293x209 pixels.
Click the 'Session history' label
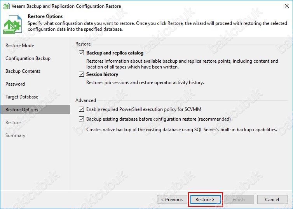click(x=102, y=74)
